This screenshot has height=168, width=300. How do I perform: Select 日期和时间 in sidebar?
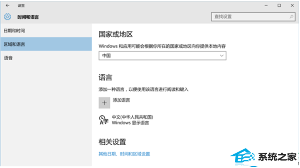[x=46, y=31]
